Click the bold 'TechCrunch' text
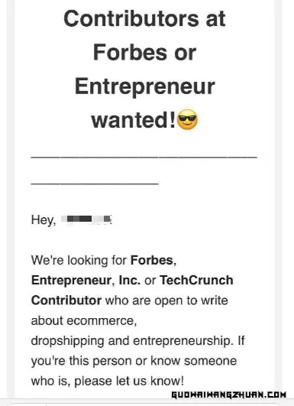Screen dimensions: 294x406 [x=196, y=281]
